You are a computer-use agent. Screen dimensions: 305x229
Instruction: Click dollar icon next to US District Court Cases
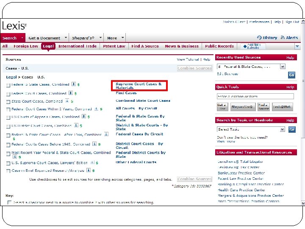point(81,126)
